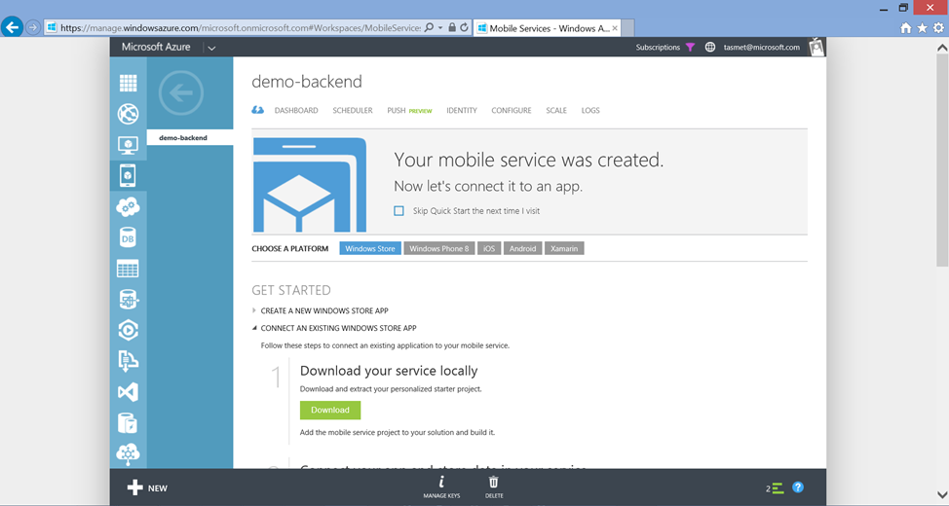
Task: Check Skip Quick Start the next time
Action: (x=399, y=211)
